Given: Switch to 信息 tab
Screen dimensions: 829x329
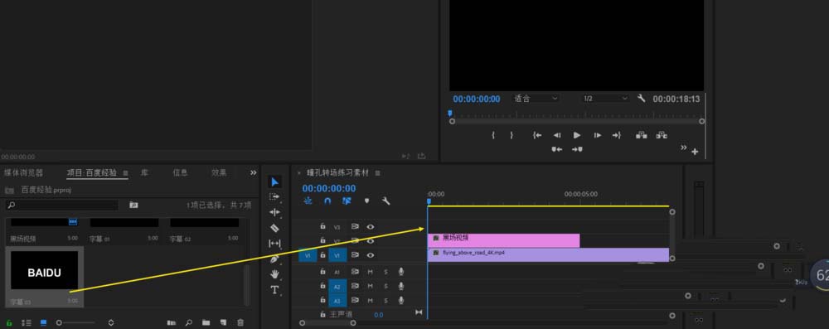Looking at the screenshot, I should pos(180,173).
